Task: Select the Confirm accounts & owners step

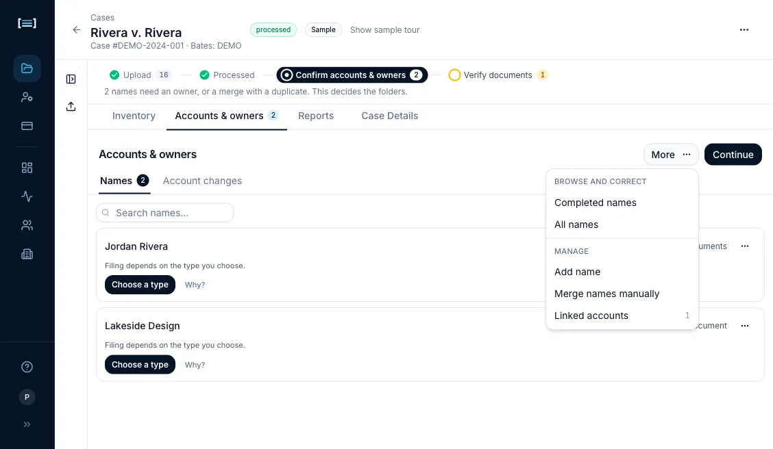Action: tap(352, 75)
